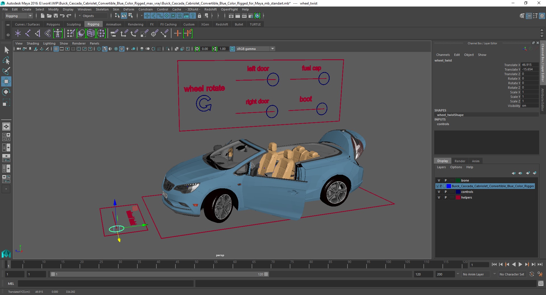The width and height of the screenshot is (546, 295).
Task: Open the shelf options menu arrow
Action: click(x=8, y=35)
